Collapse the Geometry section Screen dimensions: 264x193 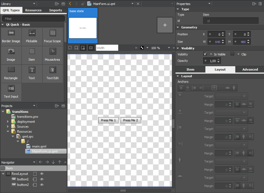[178, 27]
